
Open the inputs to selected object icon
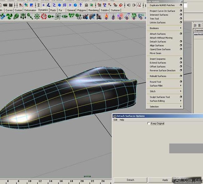[x=129, y=5]
